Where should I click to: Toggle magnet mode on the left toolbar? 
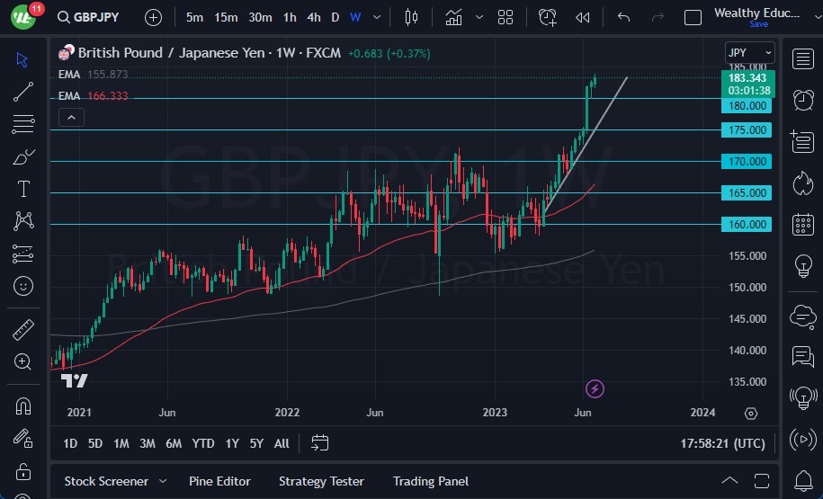(x=22, y=405)
